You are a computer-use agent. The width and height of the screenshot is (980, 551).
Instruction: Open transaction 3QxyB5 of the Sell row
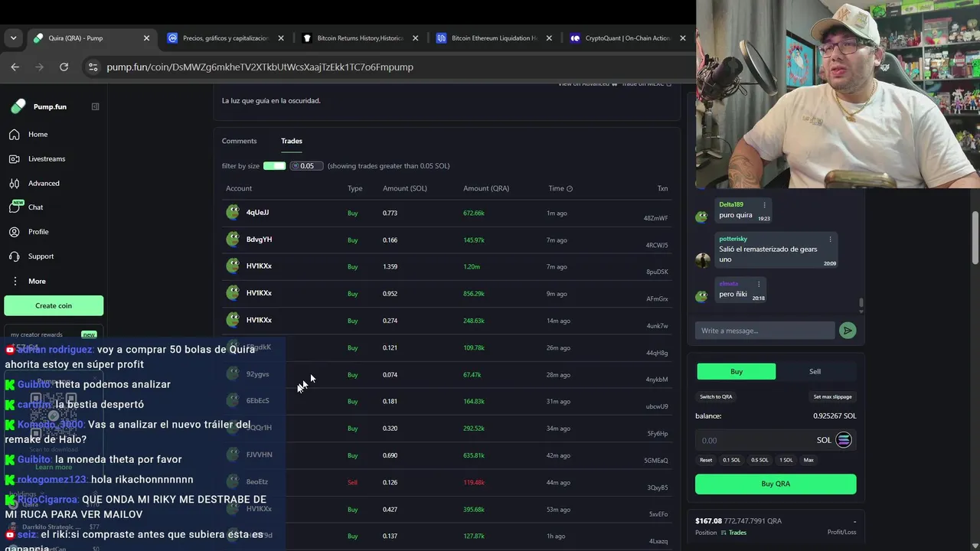point(657,487)
